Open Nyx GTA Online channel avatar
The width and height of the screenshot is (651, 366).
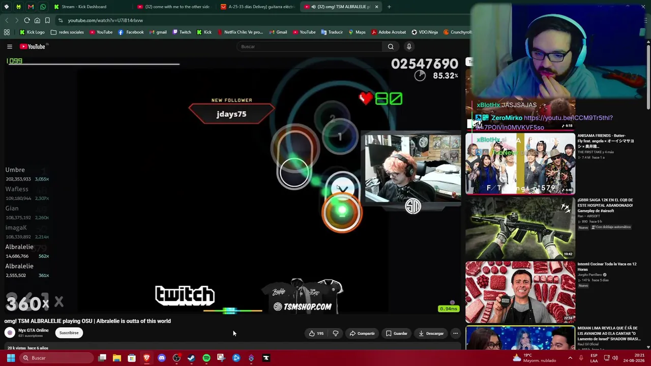tap(10, 333)
